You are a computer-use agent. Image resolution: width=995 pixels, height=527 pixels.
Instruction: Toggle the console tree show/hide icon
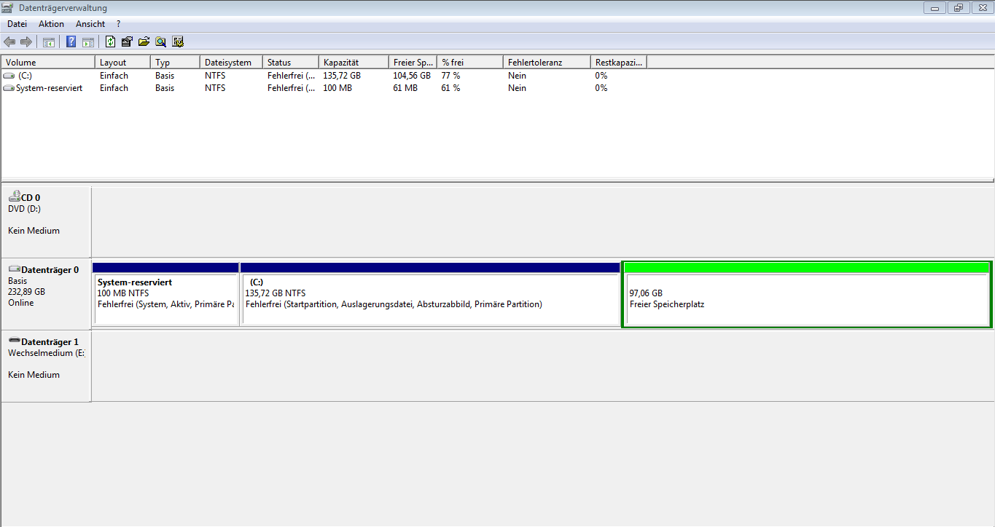(49, 41)
